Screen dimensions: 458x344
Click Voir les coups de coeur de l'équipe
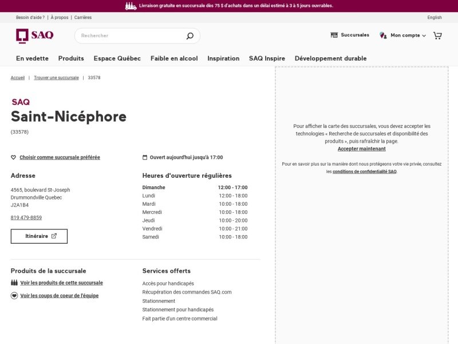[x=60, y=295]
